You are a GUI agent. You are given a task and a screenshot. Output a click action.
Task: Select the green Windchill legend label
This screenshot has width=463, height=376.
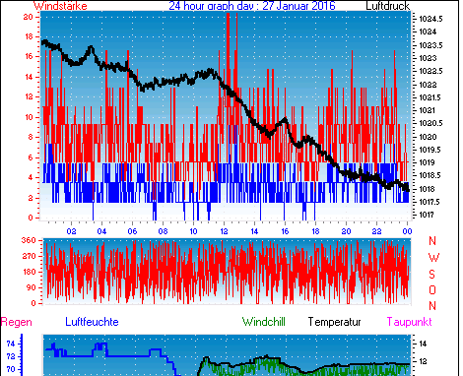264,322
